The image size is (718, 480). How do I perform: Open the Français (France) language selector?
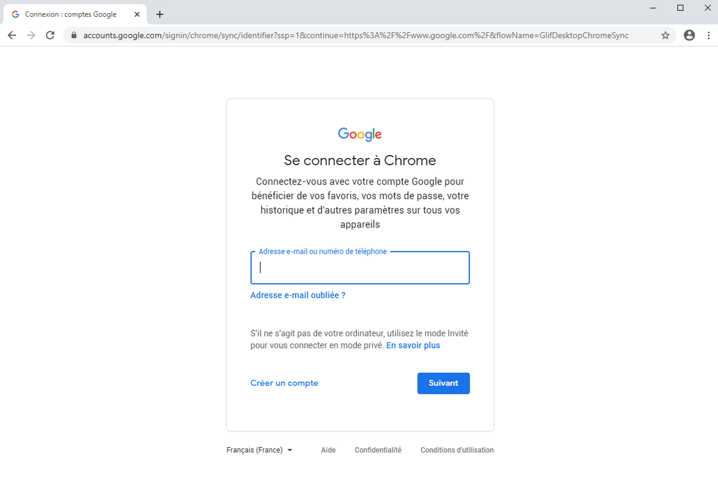pyautogui.click(x=254, y=449)
